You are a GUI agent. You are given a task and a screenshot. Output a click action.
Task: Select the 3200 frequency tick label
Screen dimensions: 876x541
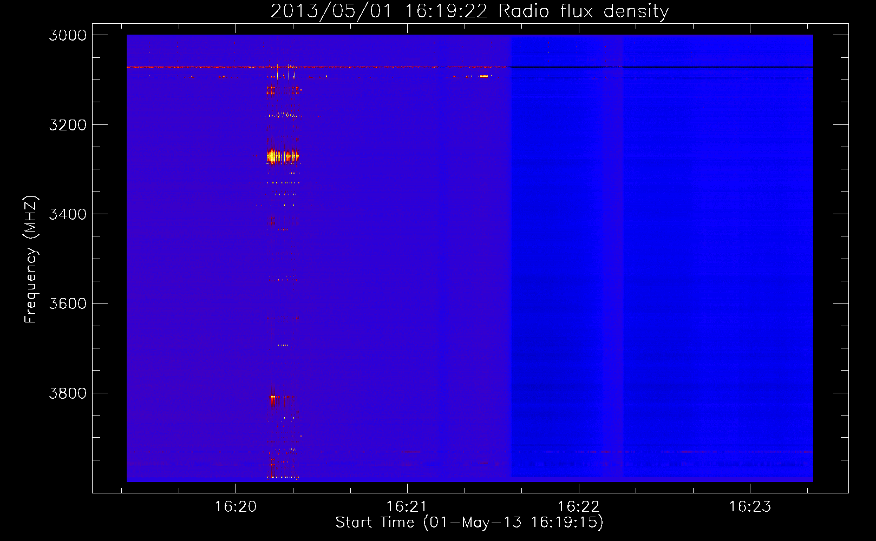click(x=68, y=125)
